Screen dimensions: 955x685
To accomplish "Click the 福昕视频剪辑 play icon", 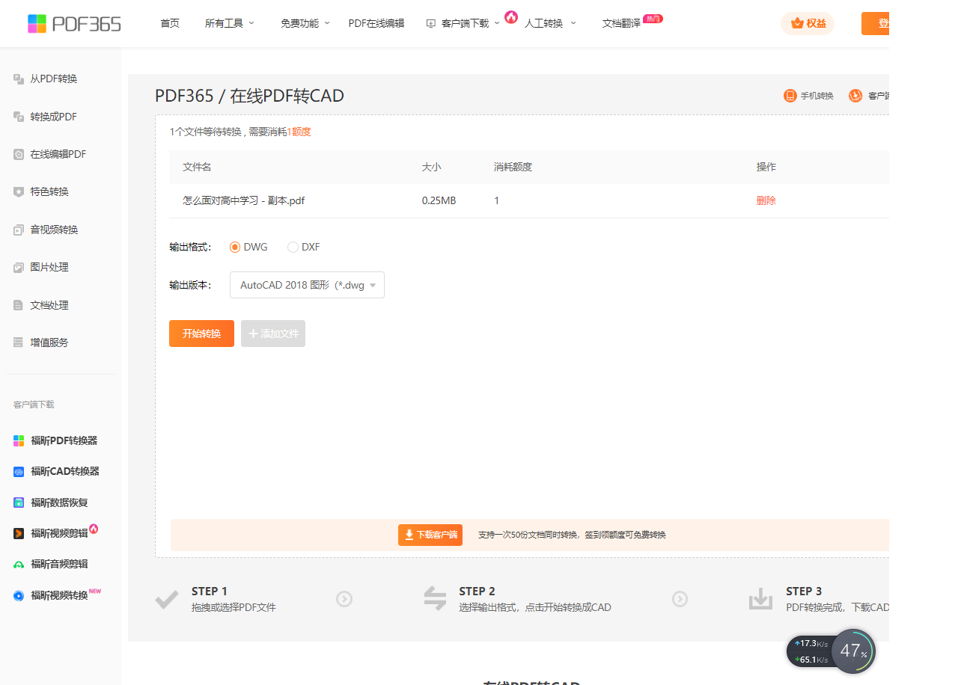I will point(19,533).
